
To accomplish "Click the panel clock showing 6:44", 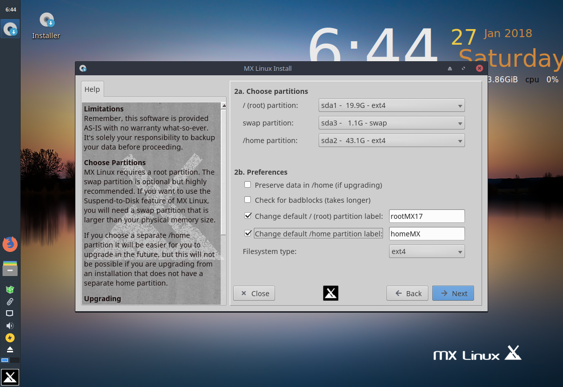I will pyautogui.click(x=11, y=10).
